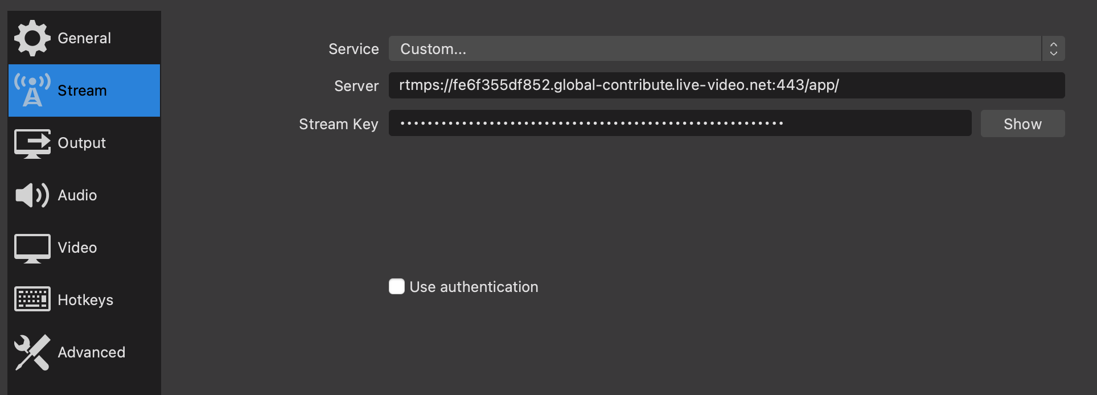Go to the Audio settings section

(84, 195)
